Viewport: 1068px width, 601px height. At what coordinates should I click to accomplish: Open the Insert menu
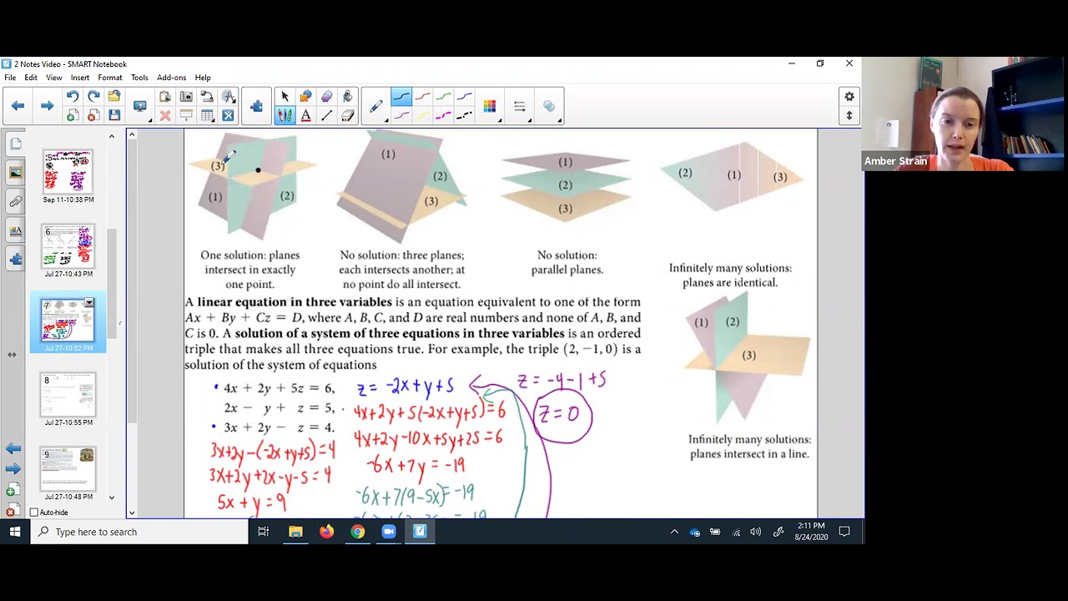pyautogui.click(x=80, y=78)
